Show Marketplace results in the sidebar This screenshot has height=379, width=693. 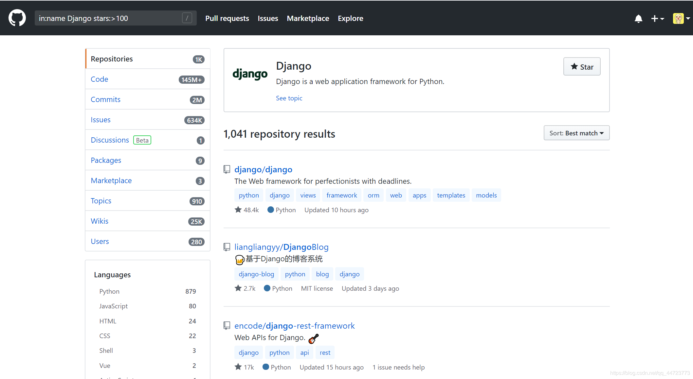tap(148, 181)
